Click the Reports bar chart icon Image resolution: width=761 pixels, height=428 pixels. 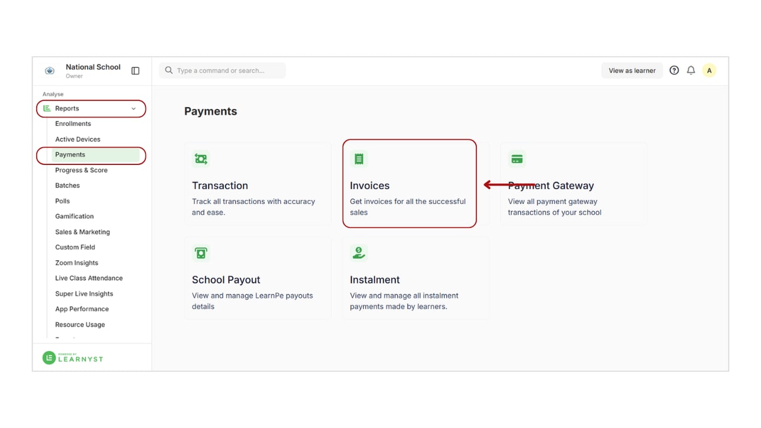(x=47, y=108)
